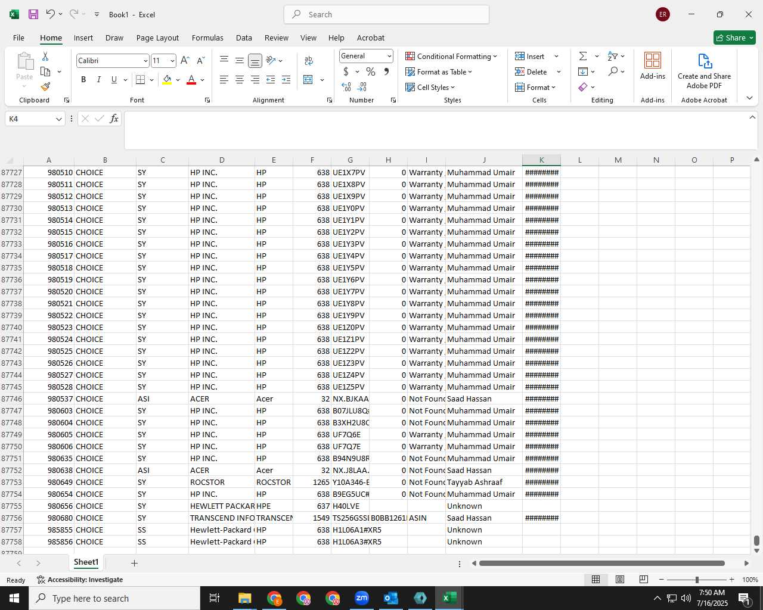This screenshot has height=610, width=763.
Task: Click Clear eraser icon in Editing
Action: coord(583,87)
